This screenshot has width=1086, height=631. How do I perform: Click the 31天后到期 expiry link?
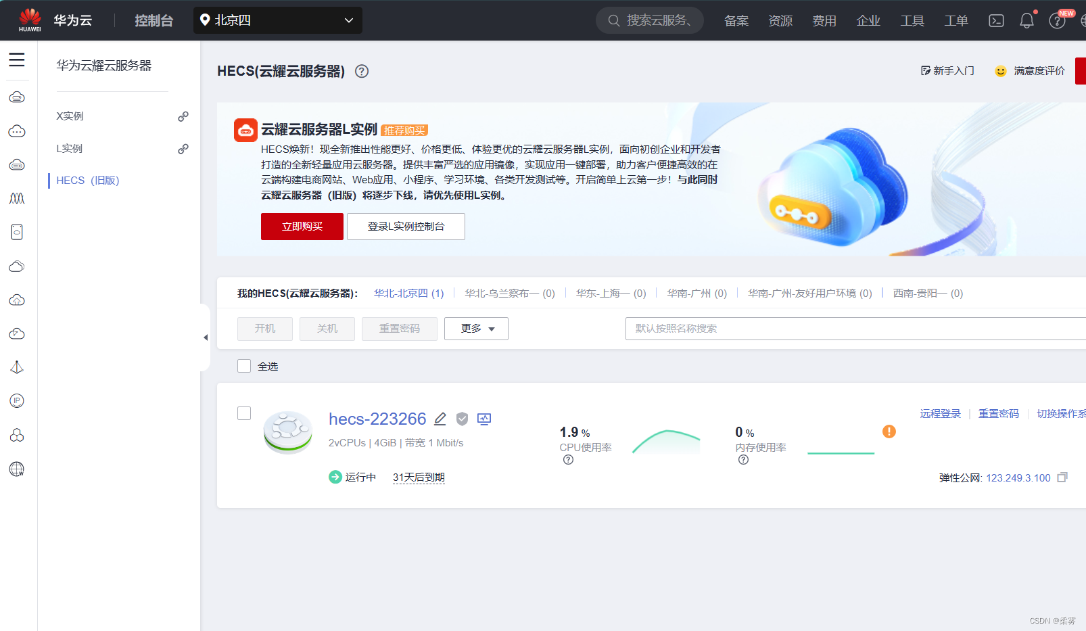tap(419, 477)
